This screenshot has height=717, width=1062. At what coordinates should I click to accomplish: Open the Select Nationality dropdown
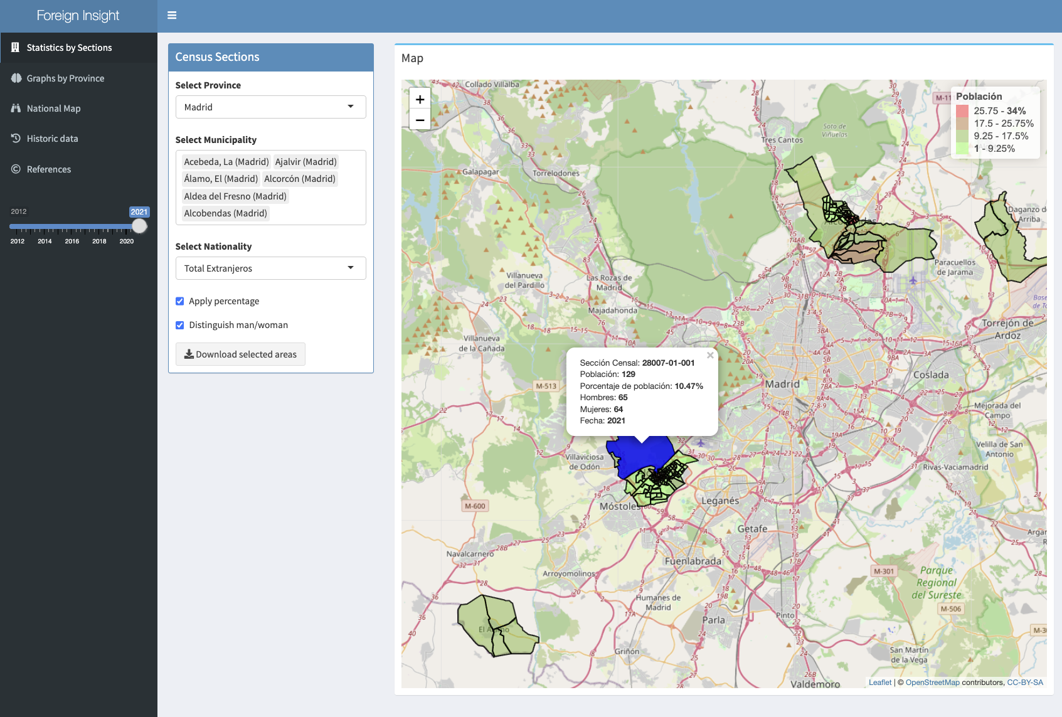coord(270,268)
